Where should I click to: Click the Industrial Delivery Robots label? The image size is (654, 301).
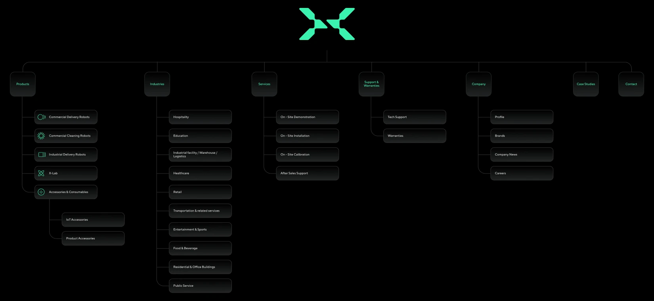click(67, 154)
